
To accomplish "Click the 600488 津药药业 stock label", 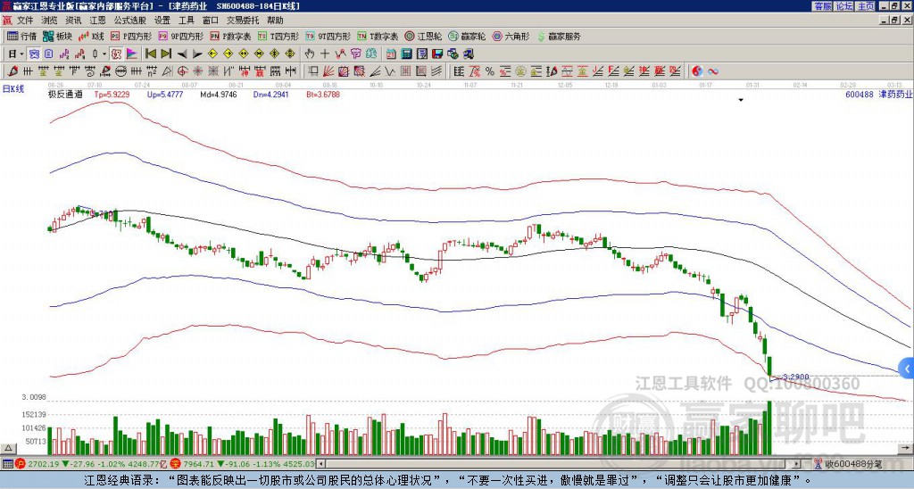I will [878, 94].
